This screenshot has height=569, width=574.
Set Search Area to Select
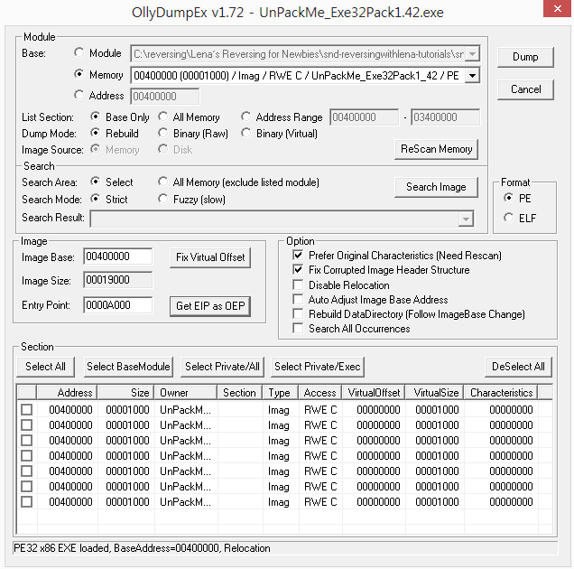click(x=95, y=182)
